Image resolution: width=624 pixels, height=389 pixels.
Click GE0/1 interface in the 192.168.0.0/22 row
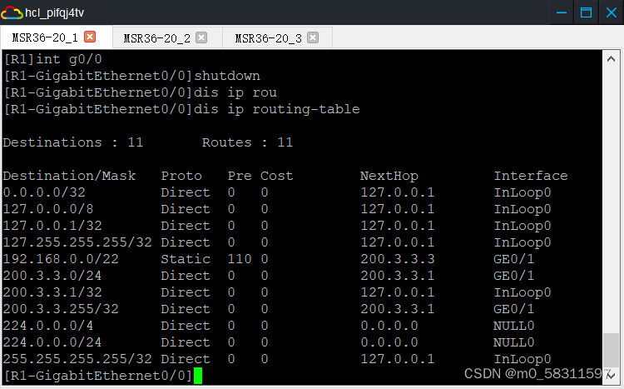pos(514,259)
